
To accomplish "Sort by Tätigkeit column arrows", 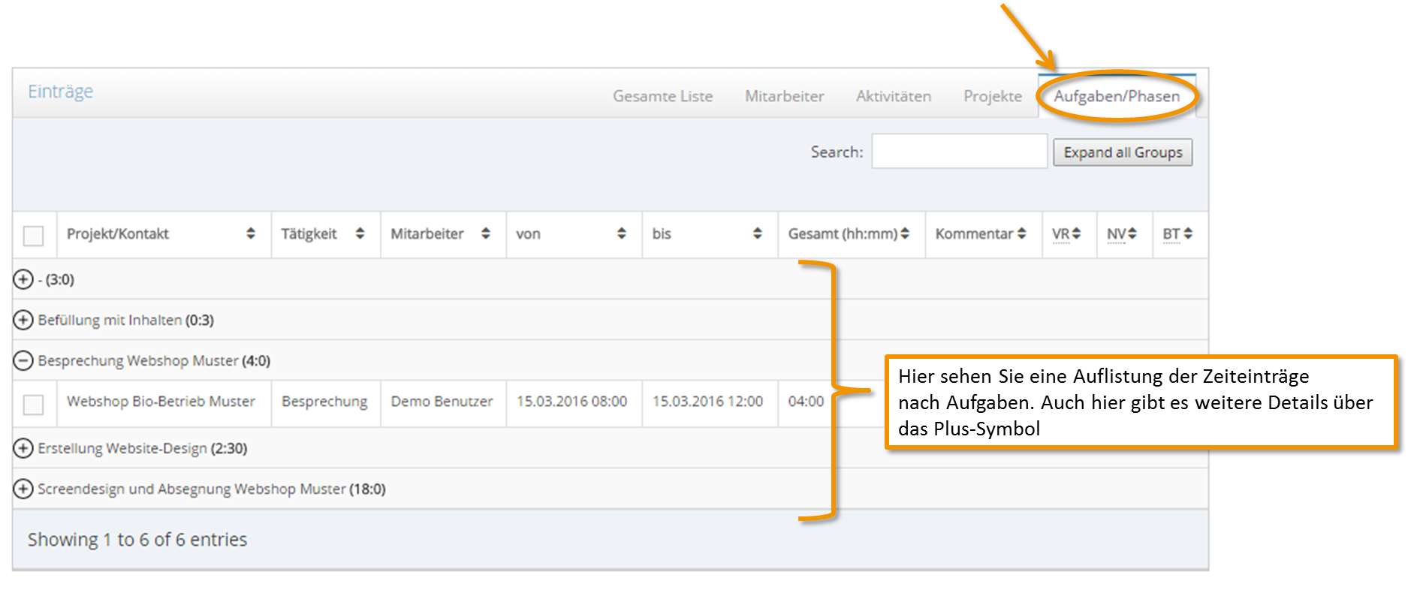I will click(360, 234).
